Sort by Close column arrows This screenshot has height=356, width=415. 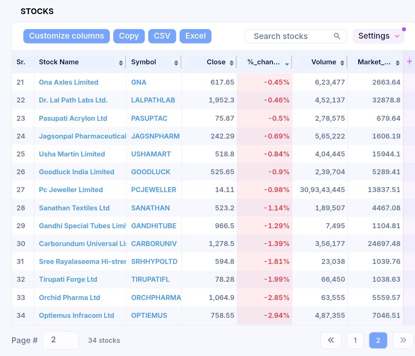232,63
